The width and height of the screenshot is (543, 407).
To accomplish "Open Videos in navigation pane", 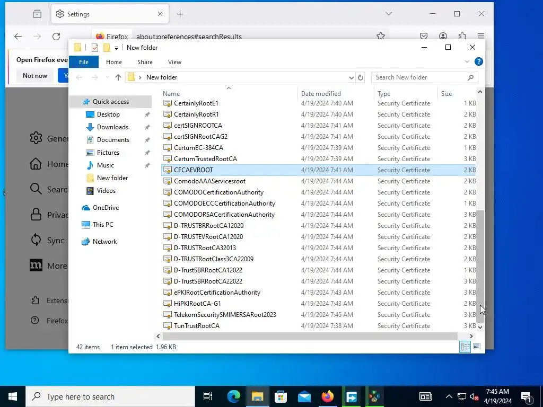I will click(x=106, y=191).
